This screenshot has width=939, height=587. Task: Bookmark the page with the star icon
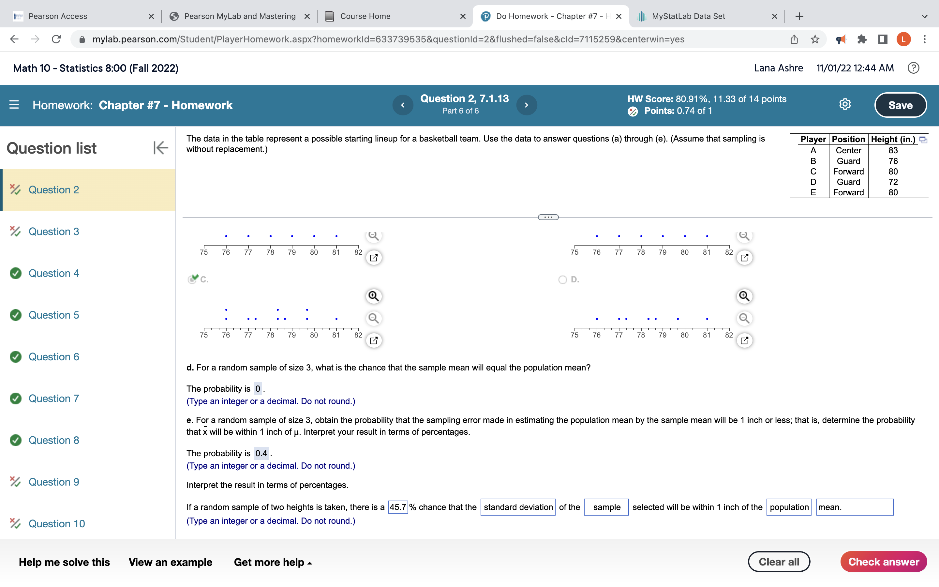point(814,39)
